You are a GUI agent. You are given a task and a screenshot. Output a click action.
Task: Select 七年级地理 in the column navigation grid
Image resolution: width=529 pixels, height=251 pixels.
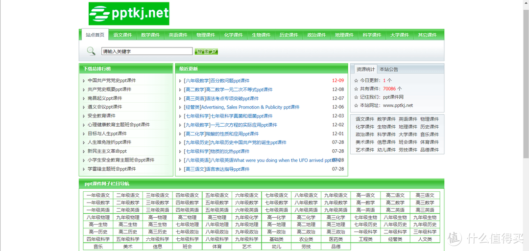tap(187, 225)
